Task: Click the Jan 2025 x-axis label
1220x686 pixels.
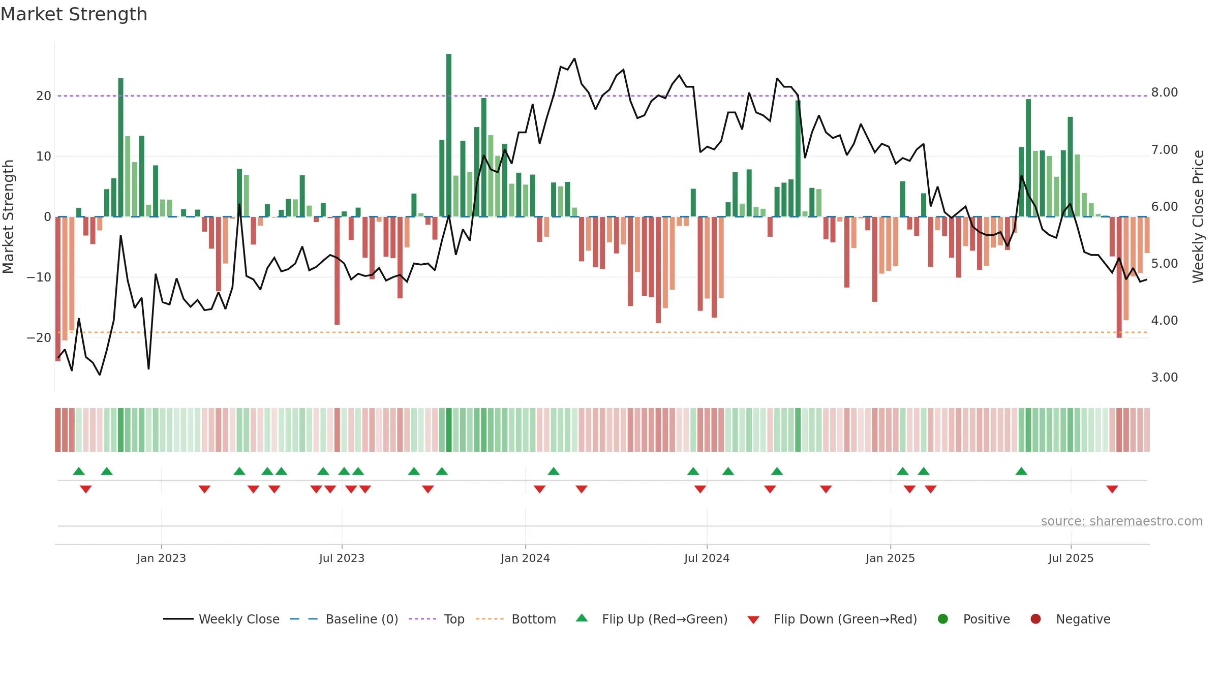Action: 890,558
